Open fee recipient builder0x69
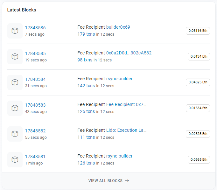This screenshot has height=190, width=217. click(x=118, y=27)
